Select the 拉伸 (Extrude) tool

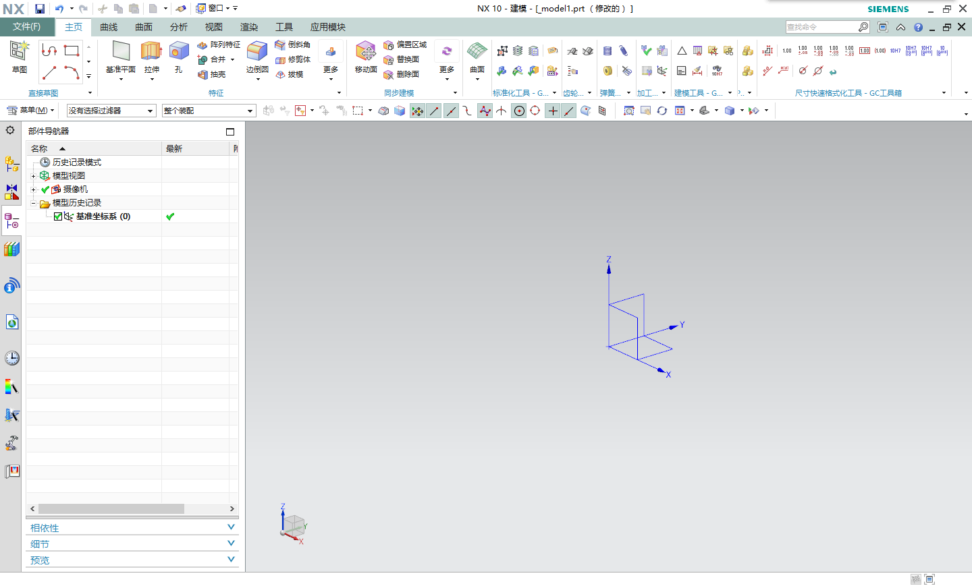tap(151, 57)
